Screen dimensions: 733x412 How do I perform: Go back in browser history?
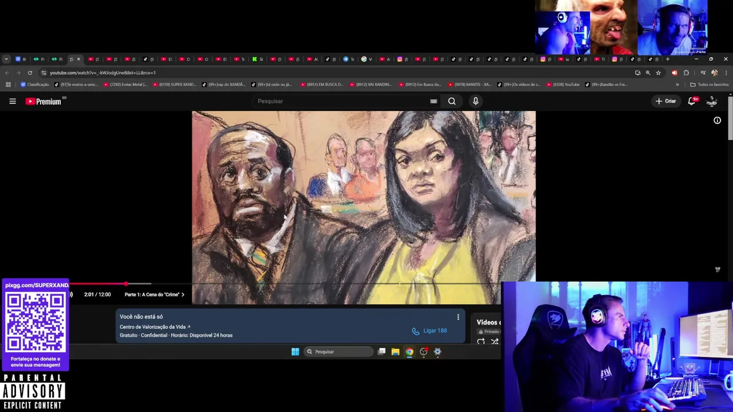tap(7, 73)
